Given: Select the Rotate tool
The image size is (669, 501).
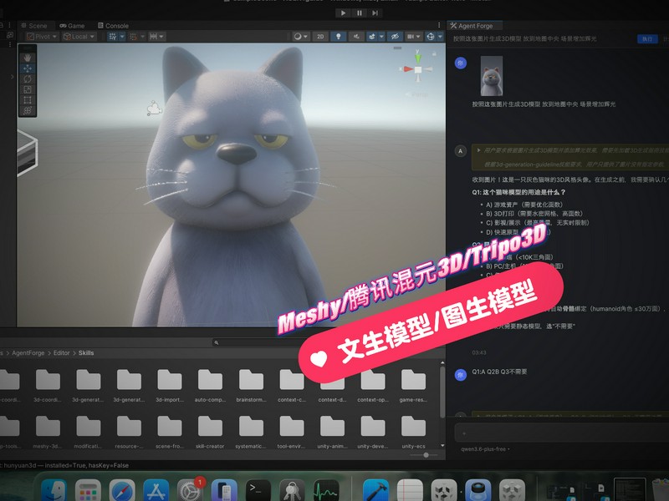Looking at the screenshot, I should (x=28, y=78).
